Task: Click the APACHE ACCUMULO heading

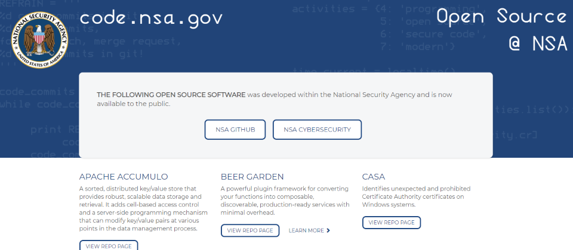Action: (x=124, y=177)
